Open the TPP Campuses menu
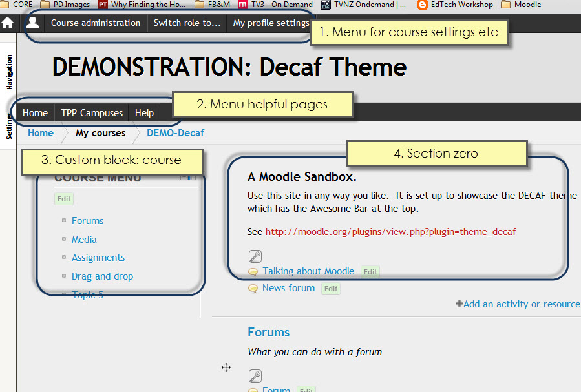Screen dimensions: 581x392 tap(92, 113)
